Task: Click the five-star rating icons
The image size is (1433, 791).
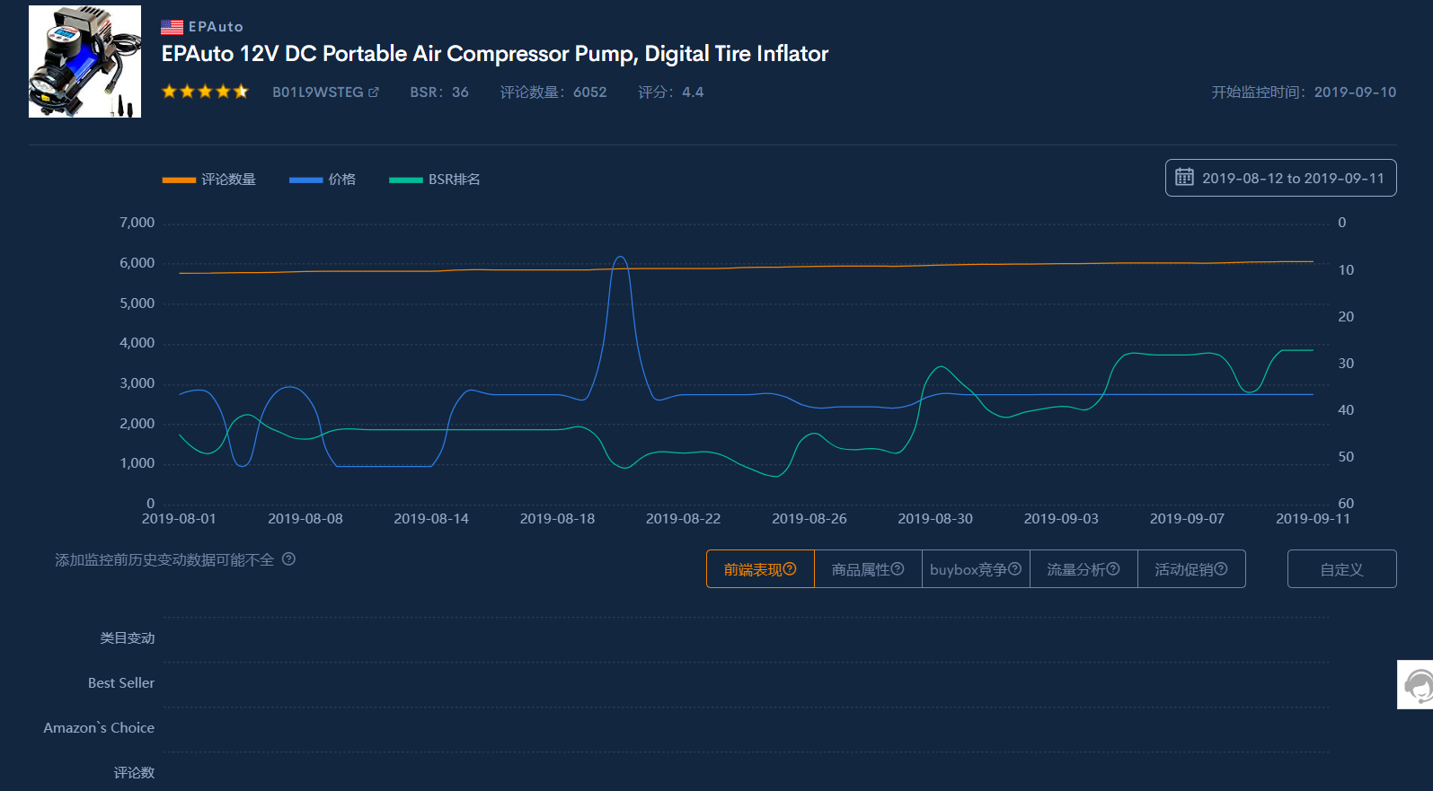Action: (x=205, y=91)
